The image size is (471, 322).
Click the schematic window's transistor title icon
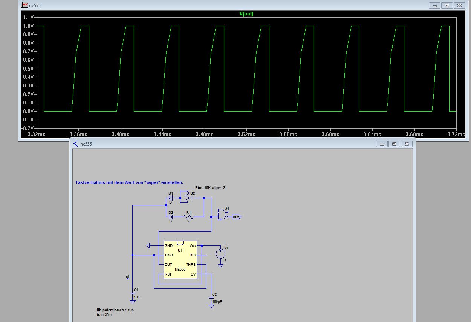pos(76,144)
